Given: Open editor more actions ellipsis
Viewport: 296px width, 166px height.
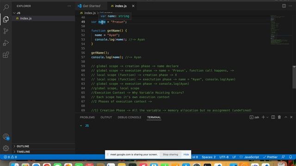Looking at the screenshot, I should [290, 6].
